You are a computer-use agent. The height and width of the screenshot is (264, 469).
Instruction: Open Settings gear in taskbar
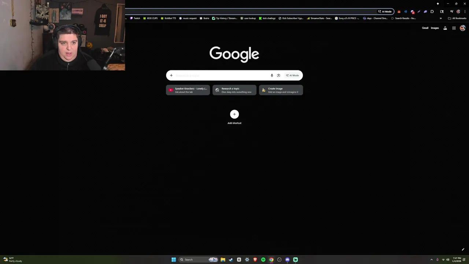click(x=247, y=260)
